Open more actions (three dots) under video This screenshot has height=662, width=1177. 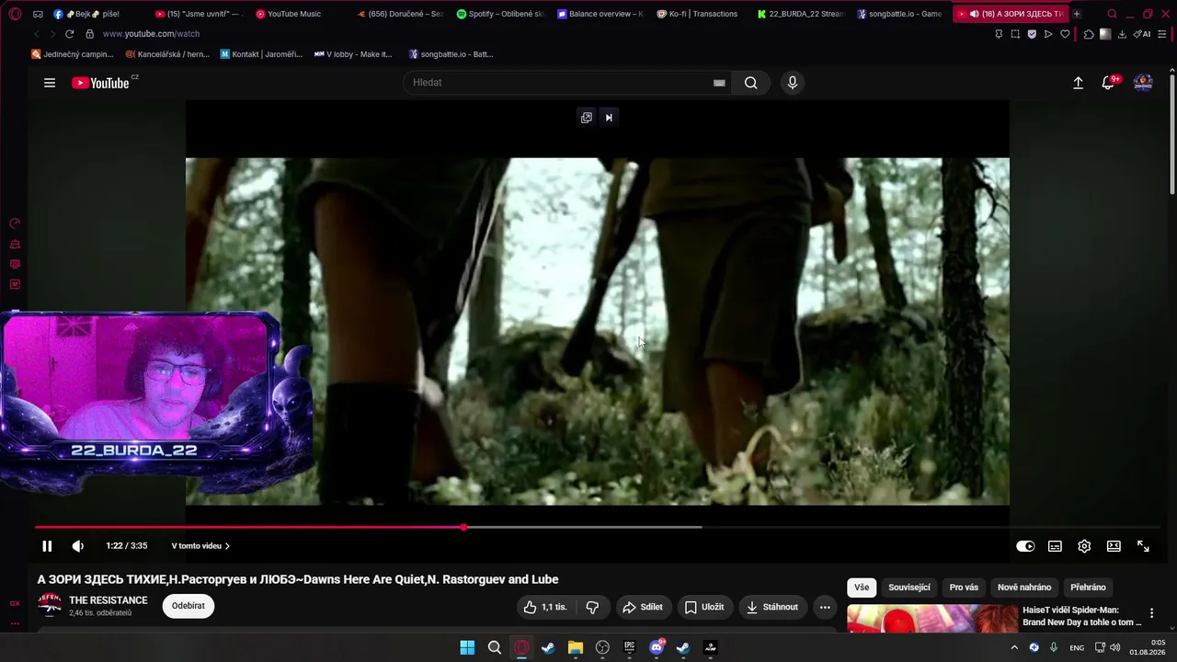tap(825, 607)
